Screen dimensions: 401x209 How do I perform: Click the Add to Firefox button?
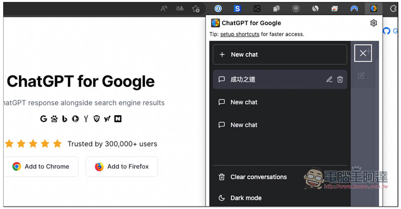pyautogui.click(x=122, y=166)
